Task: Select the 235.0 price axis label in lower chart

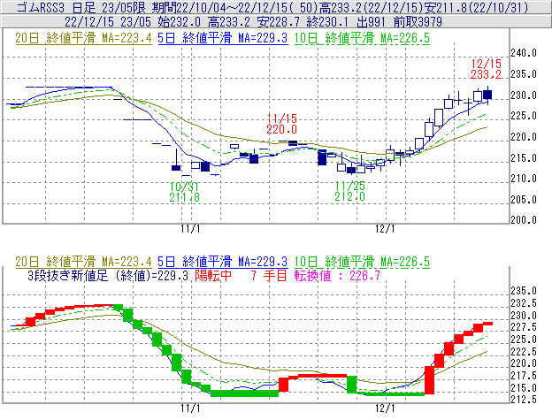Action: coord(524,291)
